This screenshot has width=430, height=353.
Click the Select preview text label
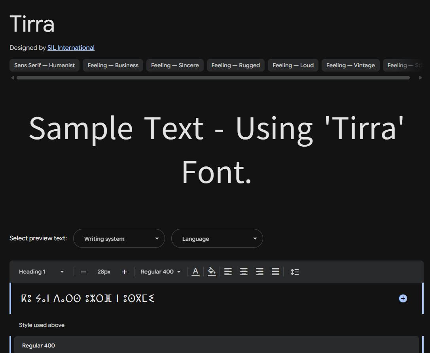click(38, 238)
